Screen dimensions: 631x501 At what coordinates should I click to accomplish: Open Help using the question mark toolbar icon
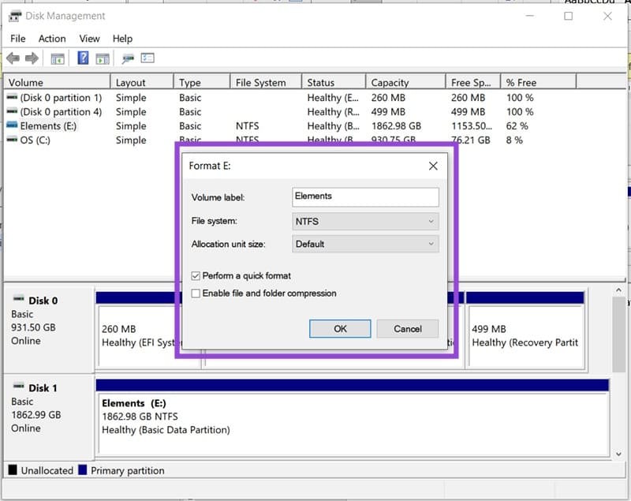coord(84,58)
